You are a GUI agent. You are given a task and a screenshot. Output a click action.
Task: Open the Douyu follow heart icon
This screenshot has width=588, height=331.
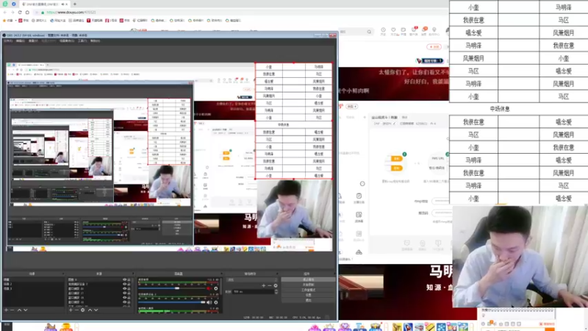coord(393,29)
